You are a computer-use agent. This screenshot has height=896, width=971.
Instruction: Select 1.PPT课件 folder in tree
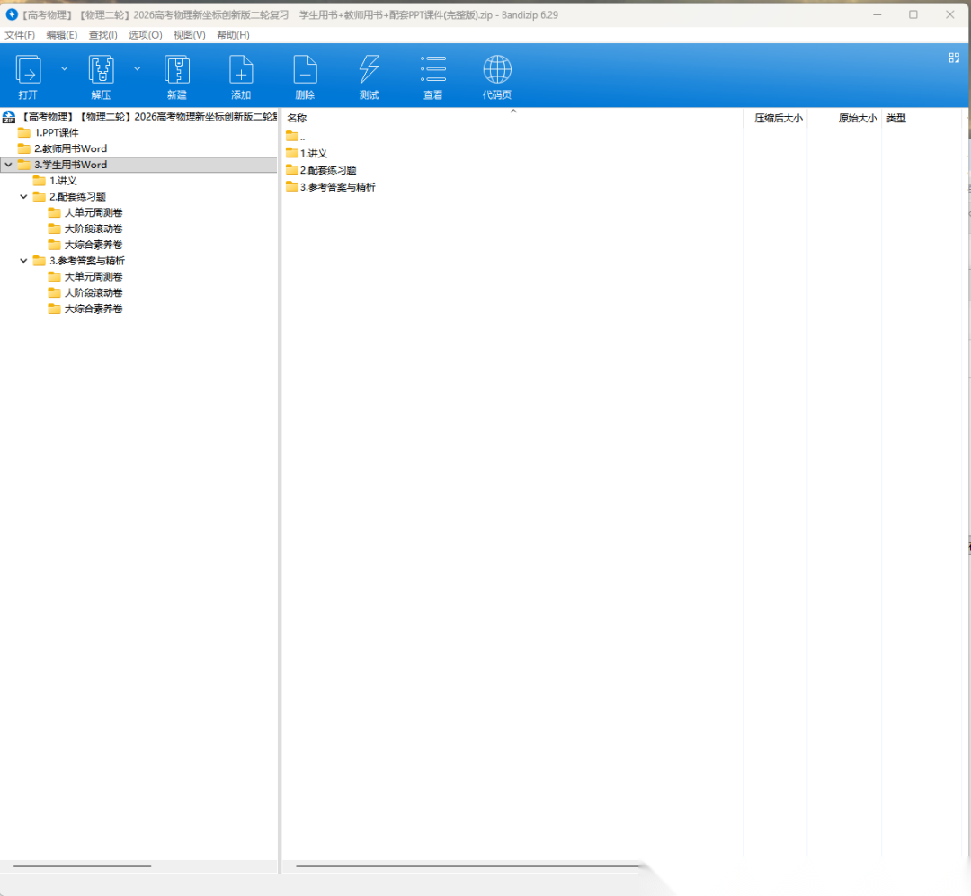[x=56, y=133]
